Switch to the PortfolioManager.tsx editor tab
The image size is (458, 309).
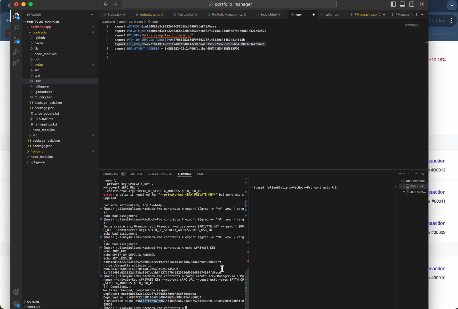coord(227,14)
